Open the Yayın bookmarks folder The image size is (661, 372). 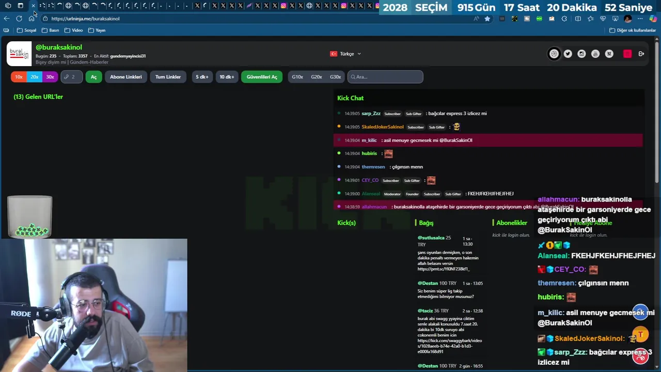tap(97, 30)
